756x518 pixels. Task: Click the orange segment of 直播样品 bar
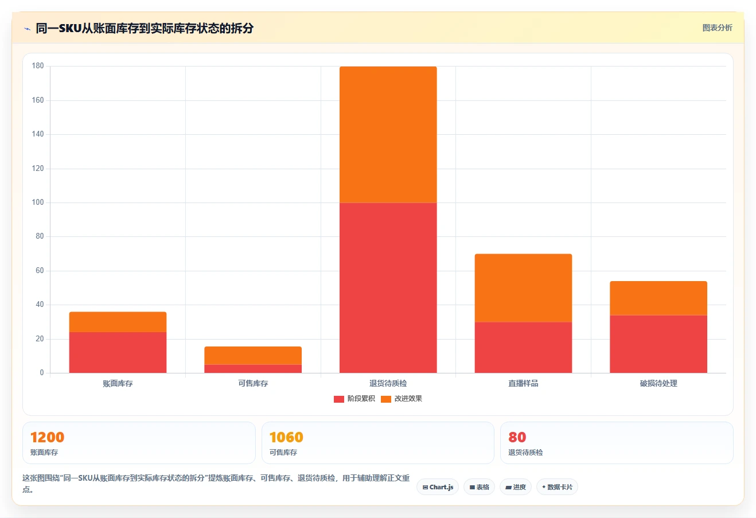click(523, 288)
